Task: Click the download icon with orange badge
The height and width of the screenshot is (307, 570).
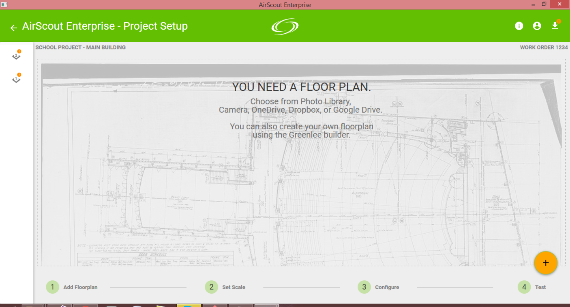Action: point(555,25)
